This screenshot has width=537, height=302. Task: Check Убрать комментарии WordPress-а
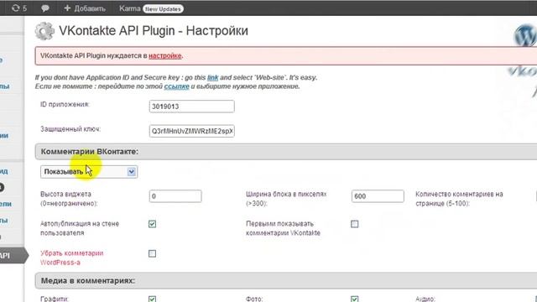(x=153, y=253)
